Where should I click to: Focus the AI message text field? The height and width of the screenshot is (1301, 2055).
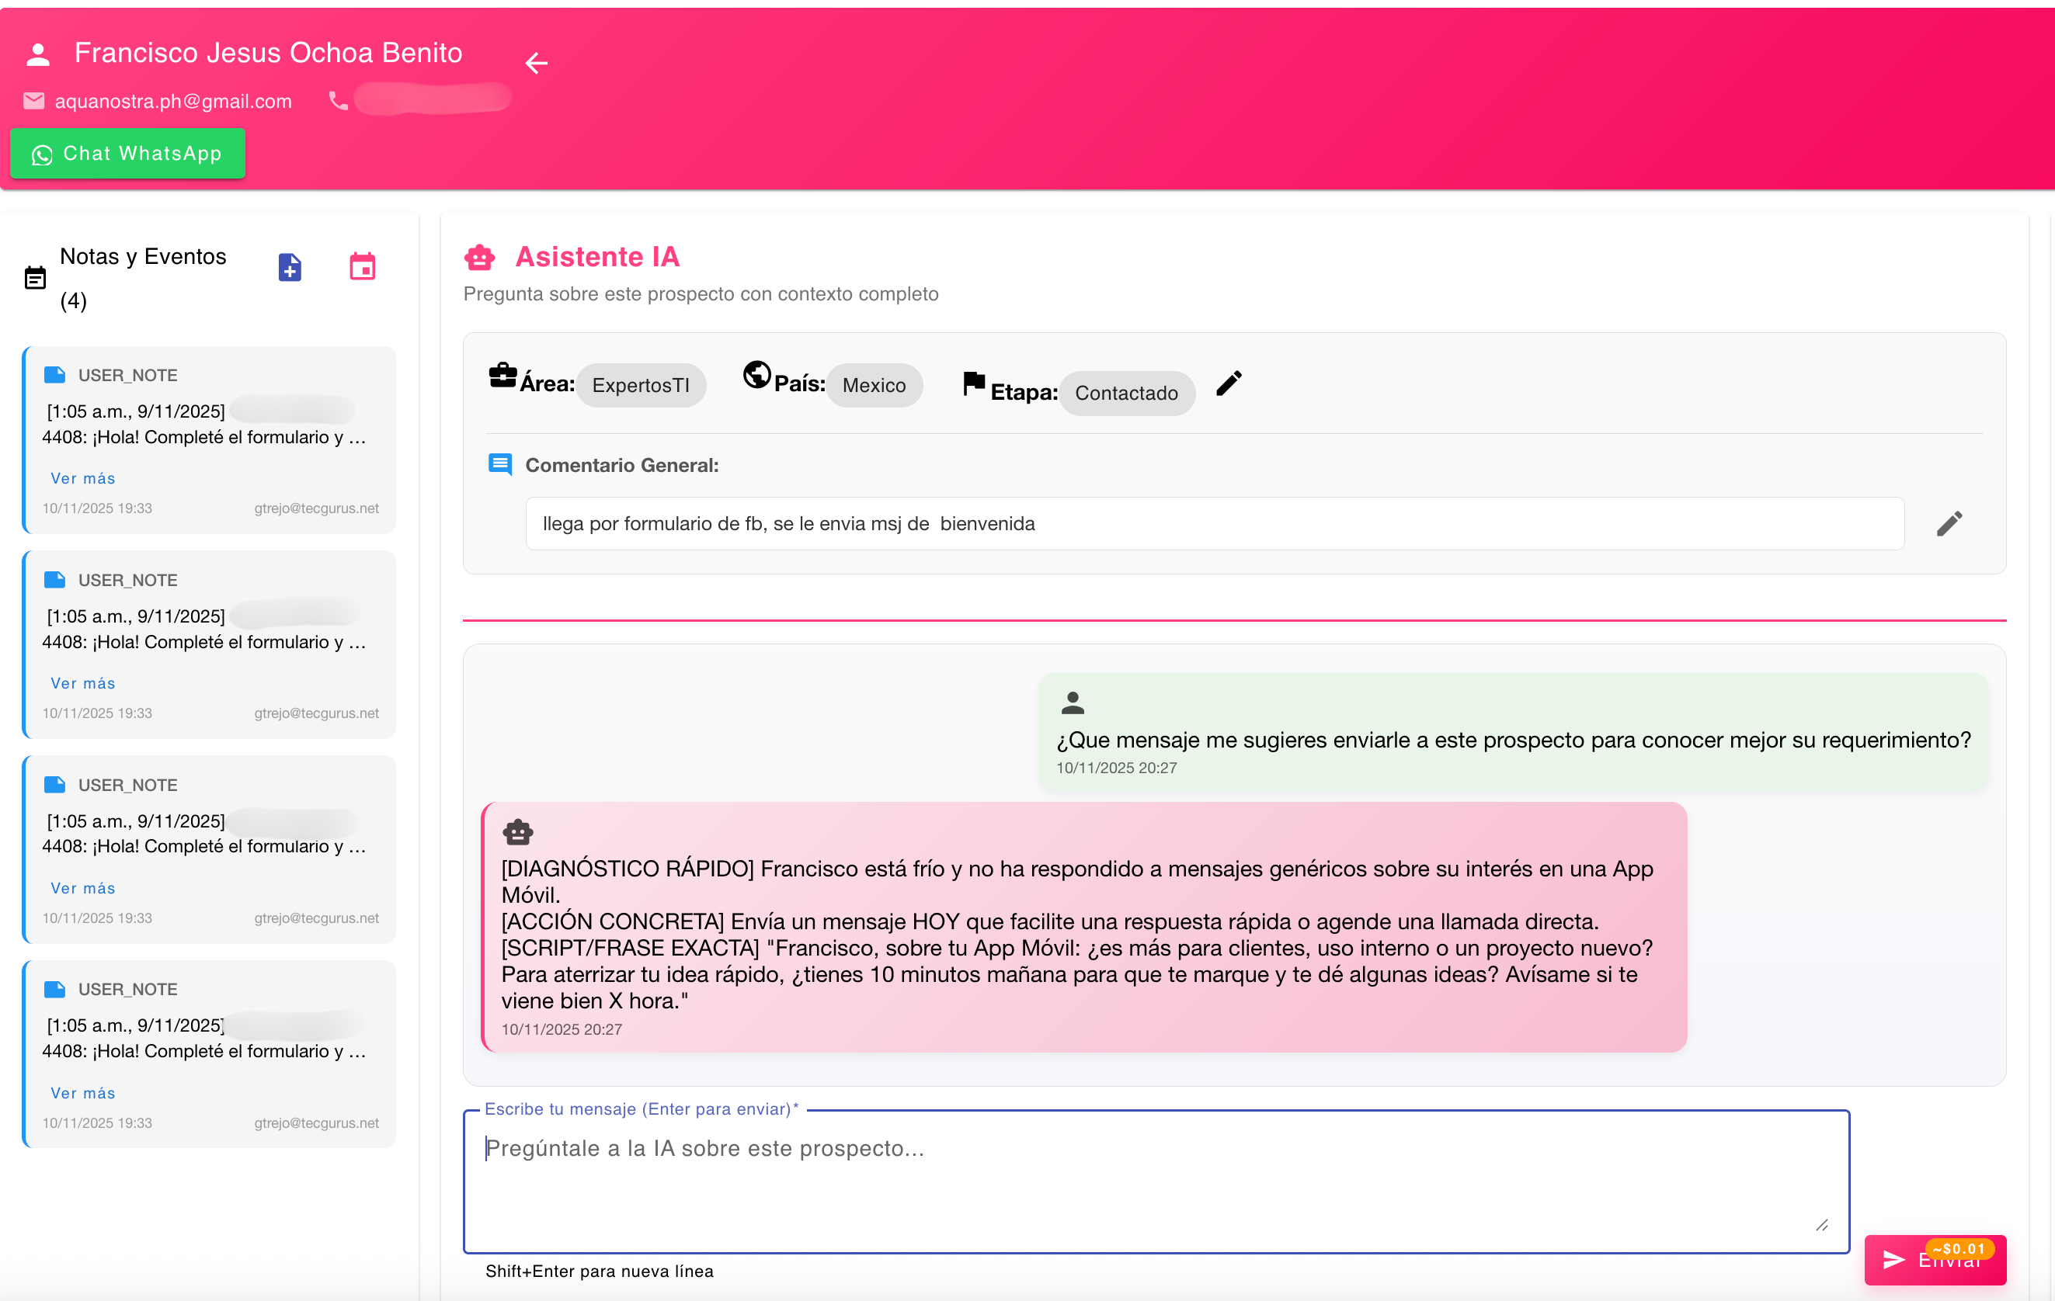pyautogui.click(x=1155, y=1180)
